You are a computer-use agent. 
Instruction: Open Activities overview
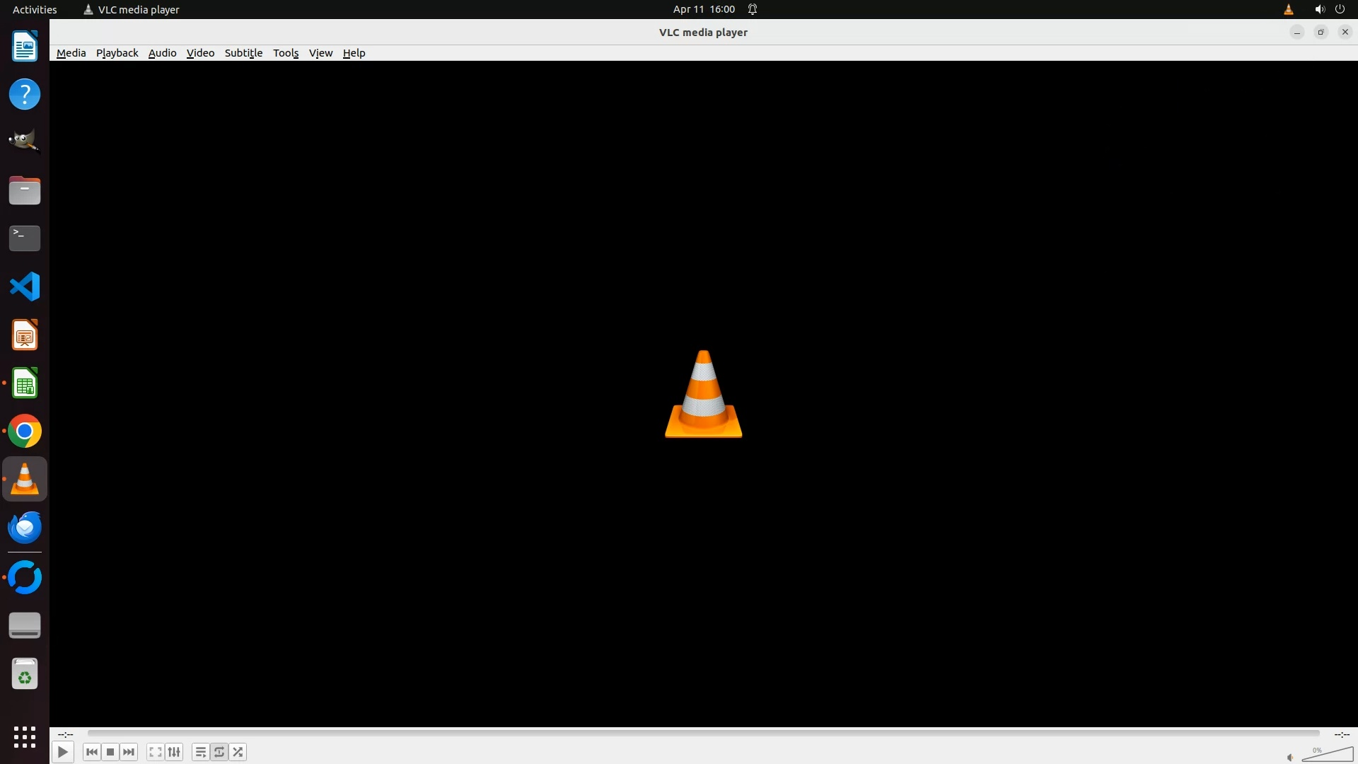tap(35, 9)
